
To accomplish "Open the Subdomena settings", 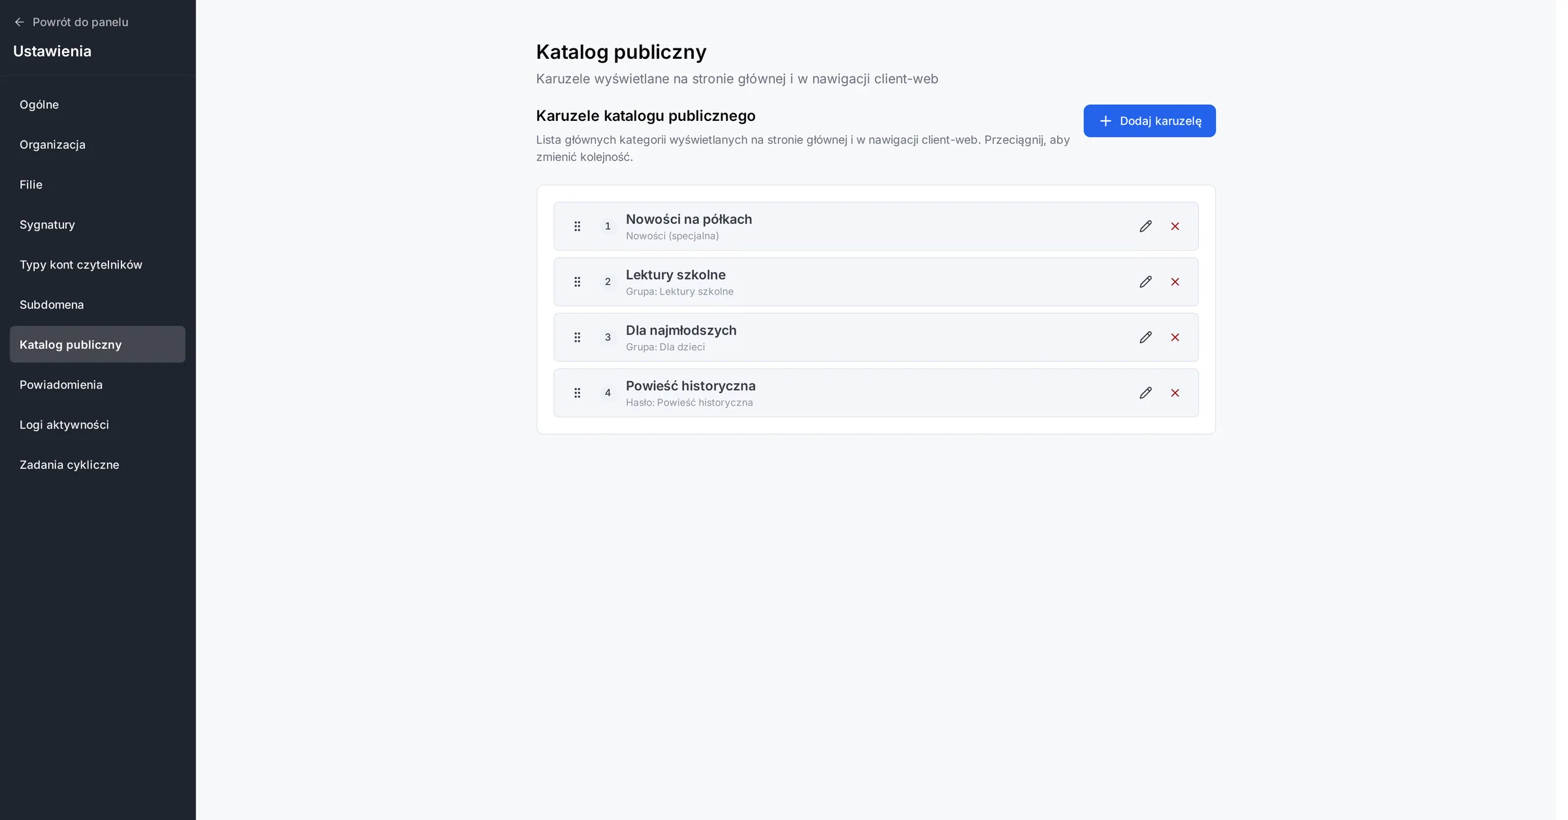I will (x=97, y=304).
